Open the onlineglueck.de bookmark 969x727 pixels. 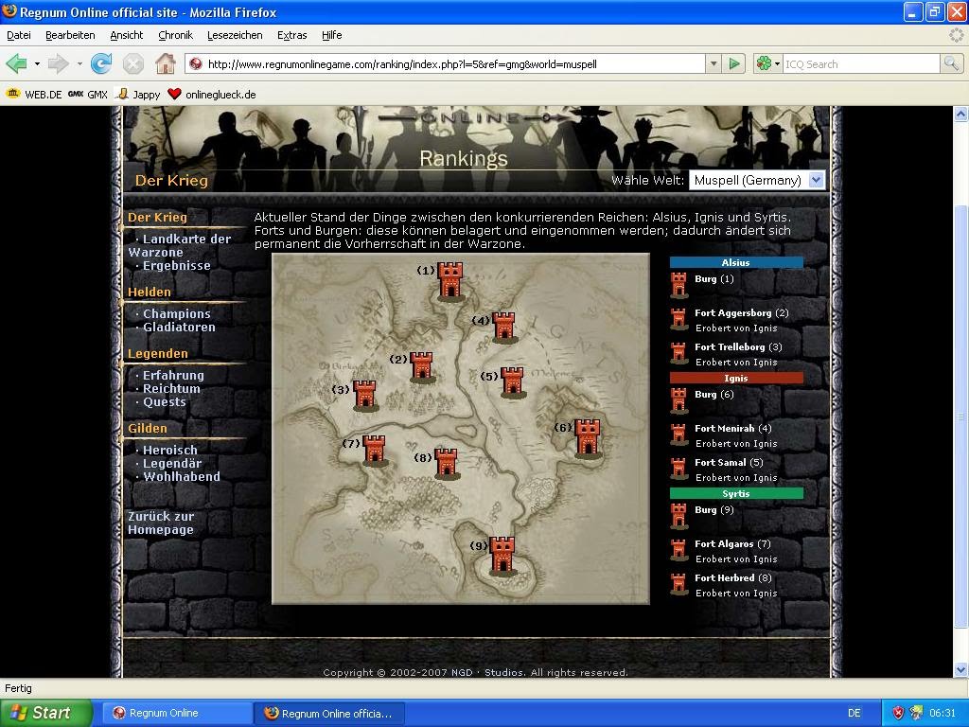212,95
